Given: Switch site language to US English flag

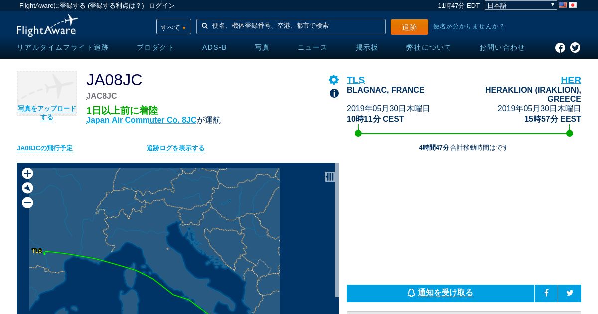Looking at the screenshot, I should click(x=563, y=5).
